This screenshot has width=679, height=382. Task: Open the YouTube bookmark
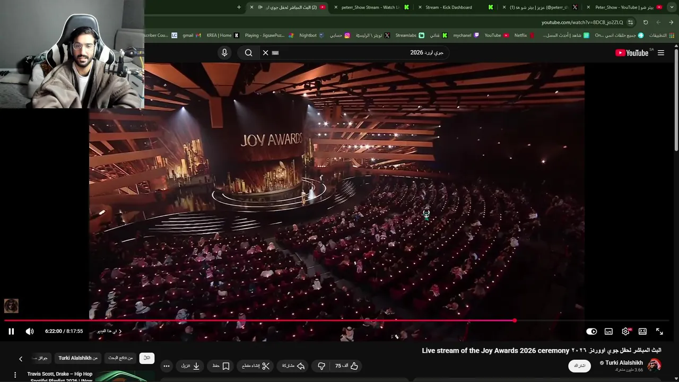point(497,35)
